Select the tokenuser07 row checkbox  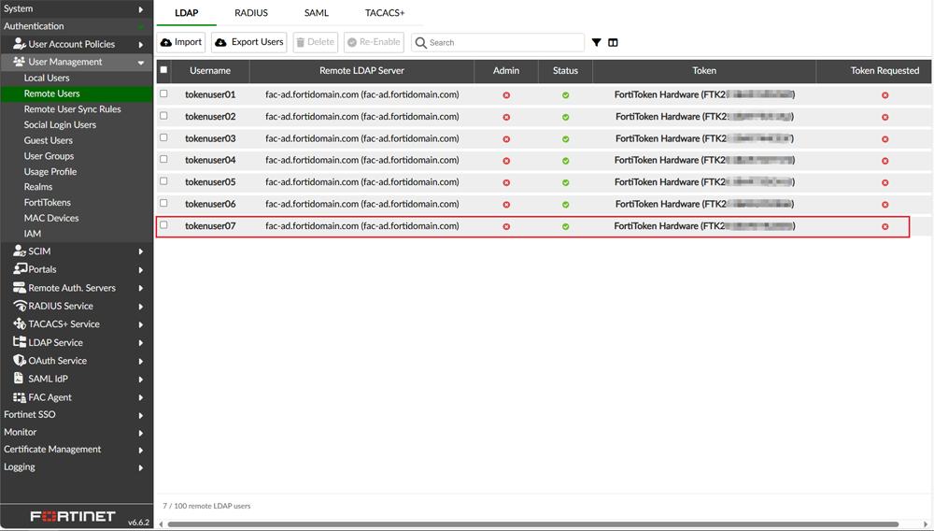tap(163, 225)
